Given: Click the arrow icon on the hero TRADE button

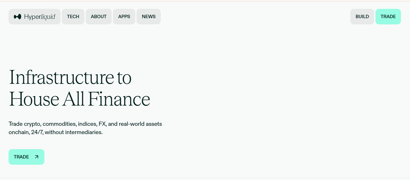Looking at the screenshot, I should tap(37, 157).
